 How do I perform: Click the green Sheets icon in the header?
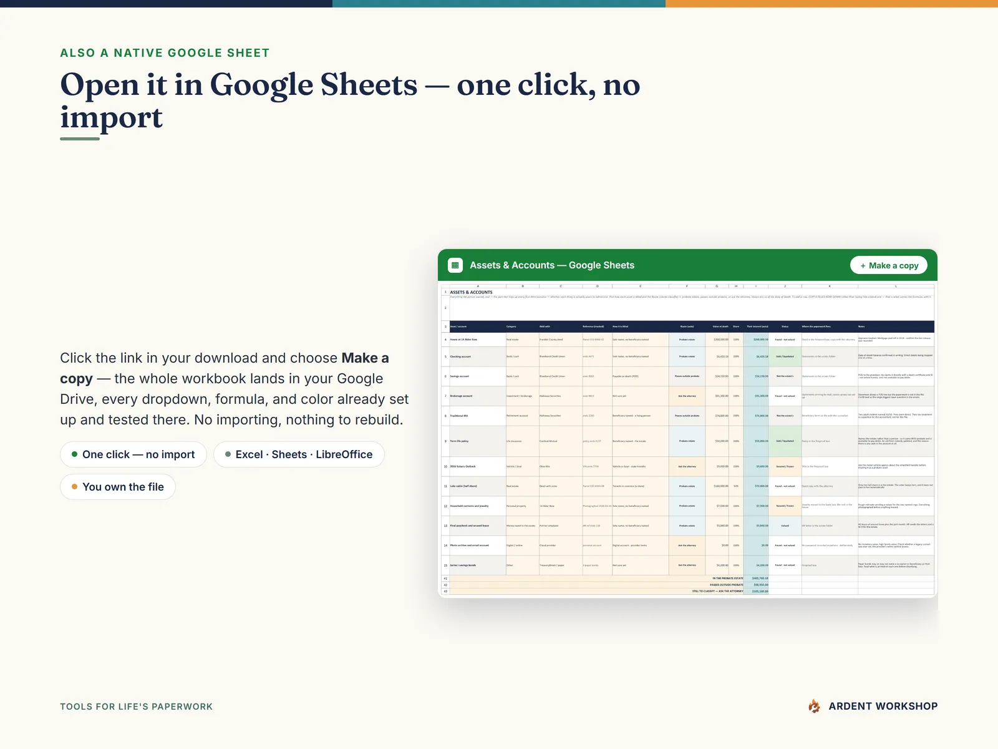point(455,265)
